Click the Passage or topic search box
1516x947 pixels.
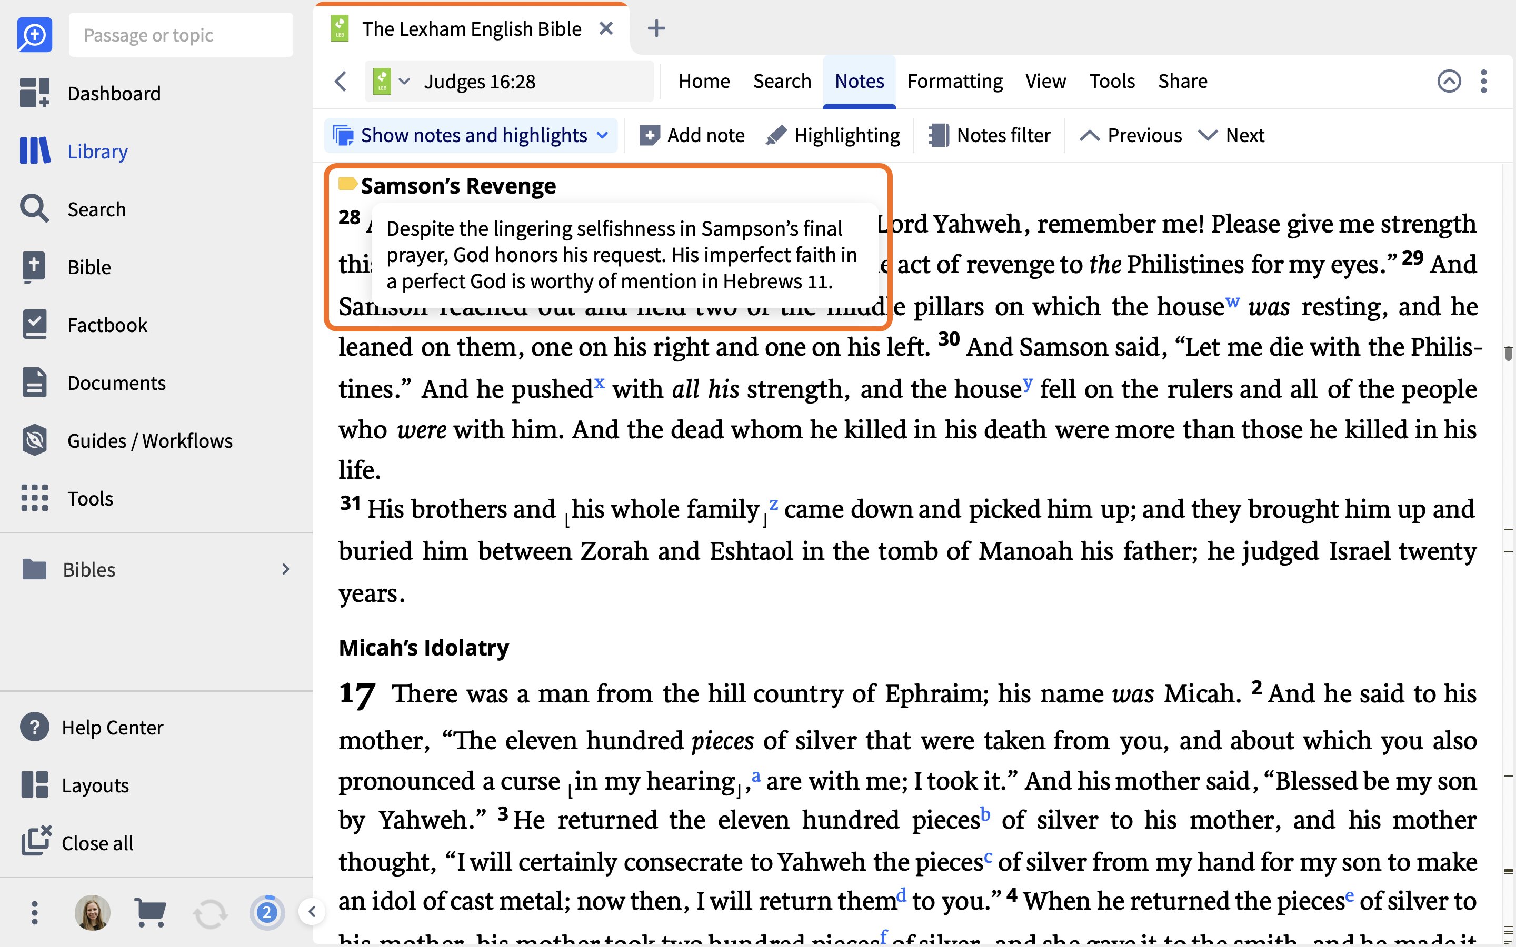(x=181, y=35)
